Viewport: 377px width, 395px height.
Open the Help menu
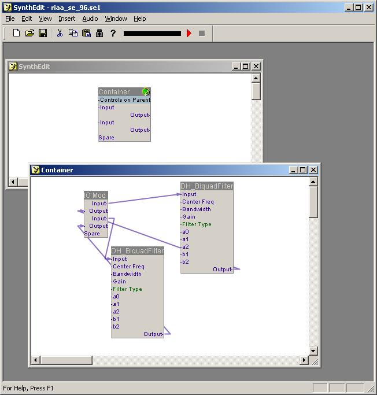140,19
